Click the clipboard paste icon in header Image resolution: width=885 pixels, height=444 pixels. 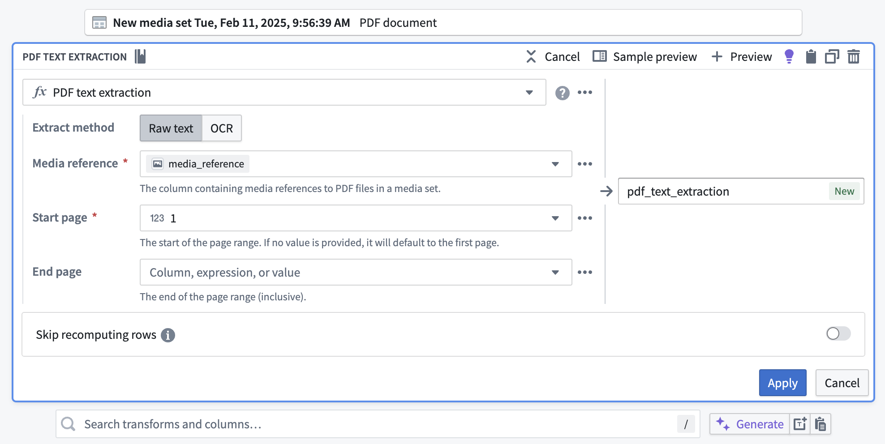[x=811, y=57]
